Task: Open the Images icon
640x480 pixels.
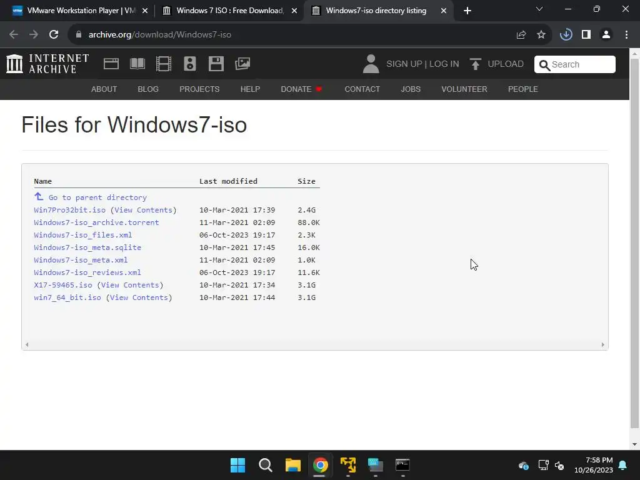Action: 242,64
